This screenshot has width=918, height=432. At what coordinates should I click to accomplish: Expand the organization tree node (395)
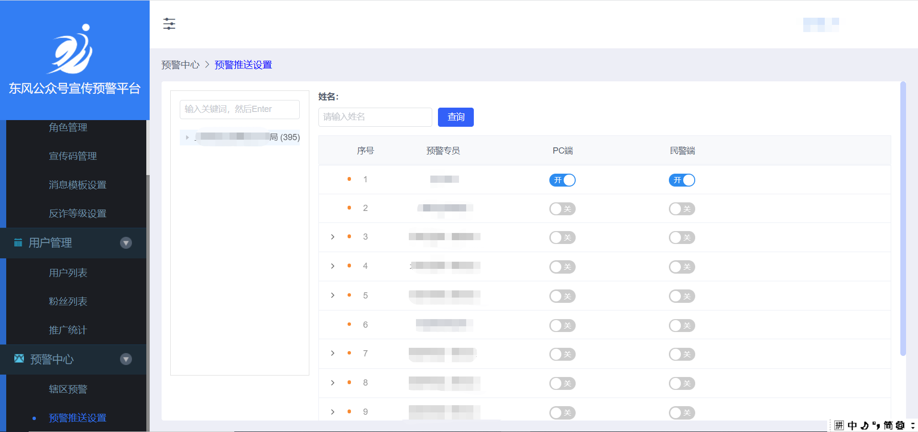[187, 137]
